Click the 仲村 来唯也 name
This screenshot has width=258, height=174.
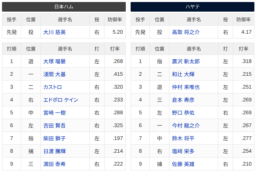186,87
